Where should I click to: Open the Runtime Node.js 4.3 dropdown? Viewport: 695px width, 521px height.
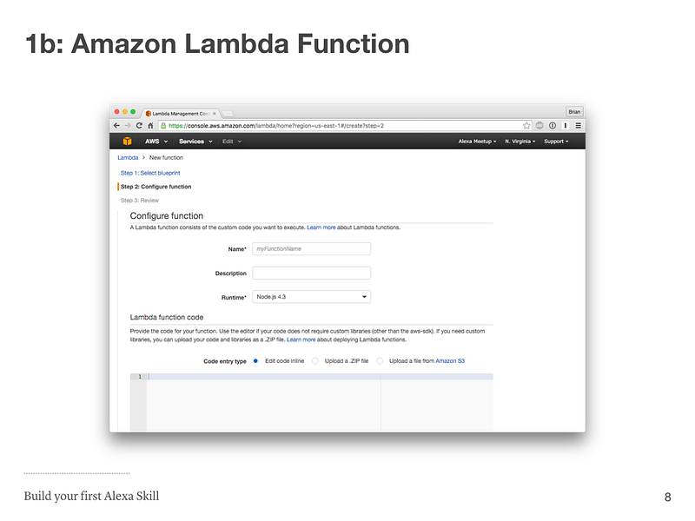[x=312, y=297]
